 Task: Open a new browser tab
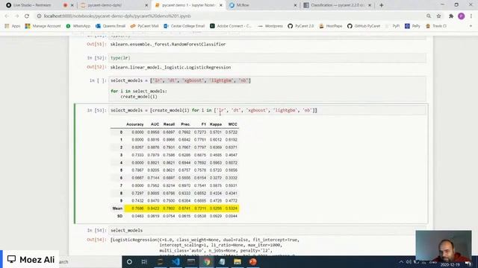[382, 5]
